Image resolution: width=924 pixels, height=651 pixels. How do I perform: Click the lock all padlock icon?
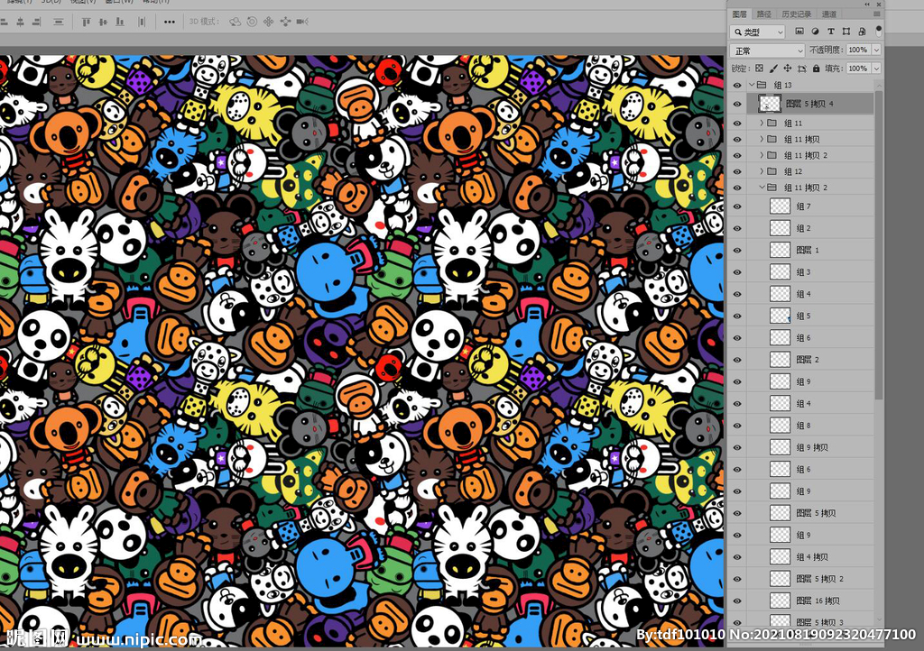click(x=816, y=69)
